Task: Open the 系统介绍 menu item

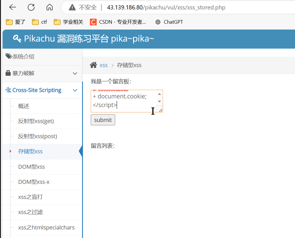Action: click(42, 57)
